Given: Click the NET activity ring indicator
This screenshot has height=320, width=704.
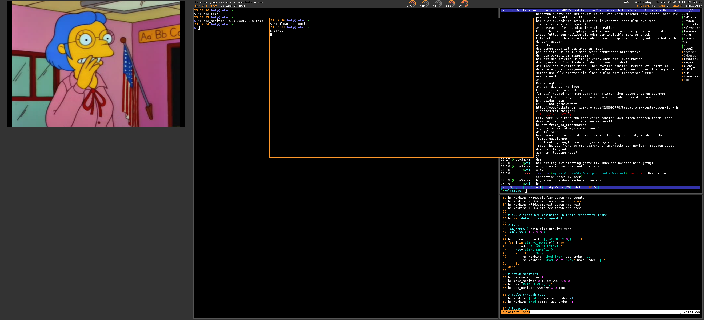Looking at the screenshot, I should (439, 3).
